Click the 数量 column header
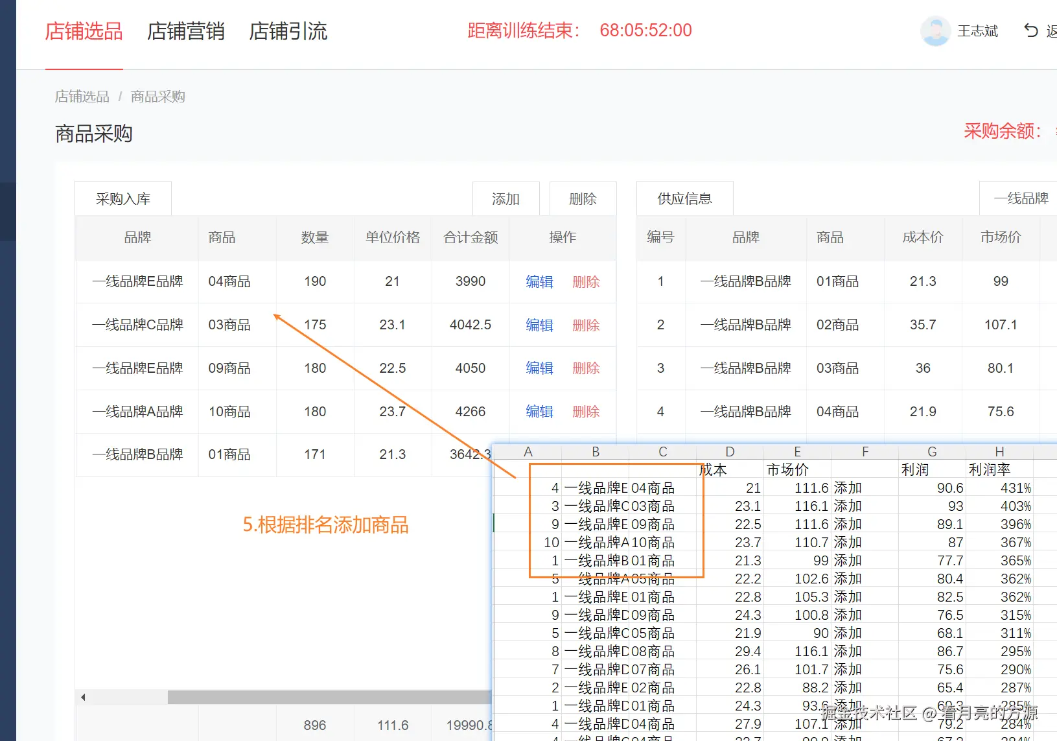This screenshot has height=741, width=1057. click(315, 237)
